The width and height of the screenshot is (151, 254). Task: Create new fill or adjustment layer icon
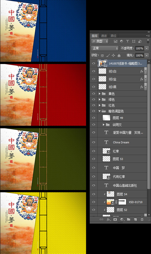(122, 219)
